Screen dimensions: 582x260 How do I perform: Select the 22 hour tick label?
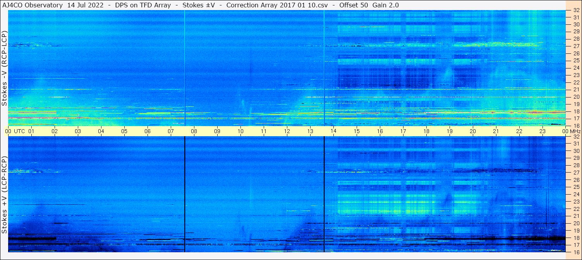[x=519, y=131]
